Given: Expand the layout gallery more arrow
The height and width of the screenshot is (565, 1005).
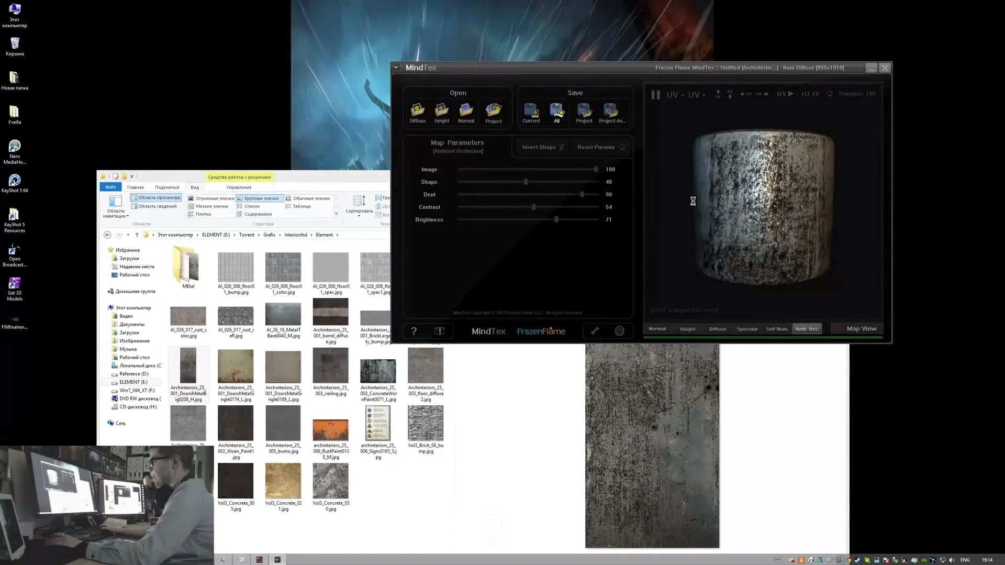Looking at the screenshot, I should (x=336, y=214).
